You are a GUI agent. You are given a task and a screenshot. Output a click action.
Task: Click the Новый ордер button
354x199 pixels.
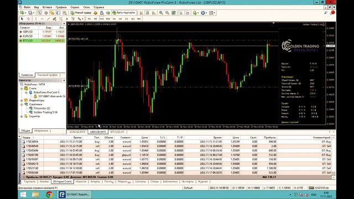click(81, 13)
